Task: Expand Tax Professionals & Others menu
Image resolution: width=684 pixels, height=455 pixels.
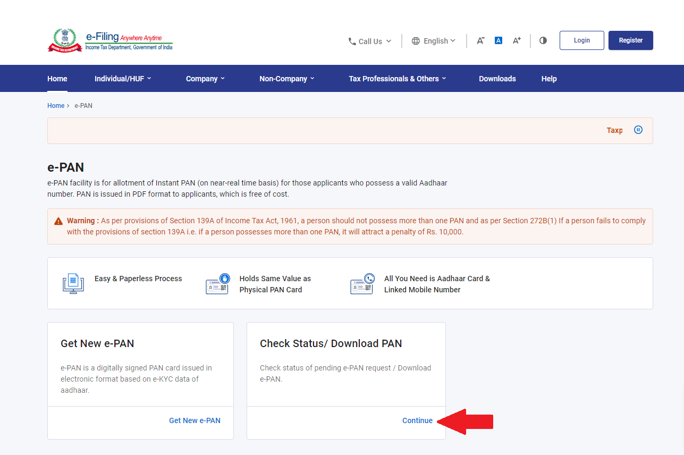Action: [396, 78]
